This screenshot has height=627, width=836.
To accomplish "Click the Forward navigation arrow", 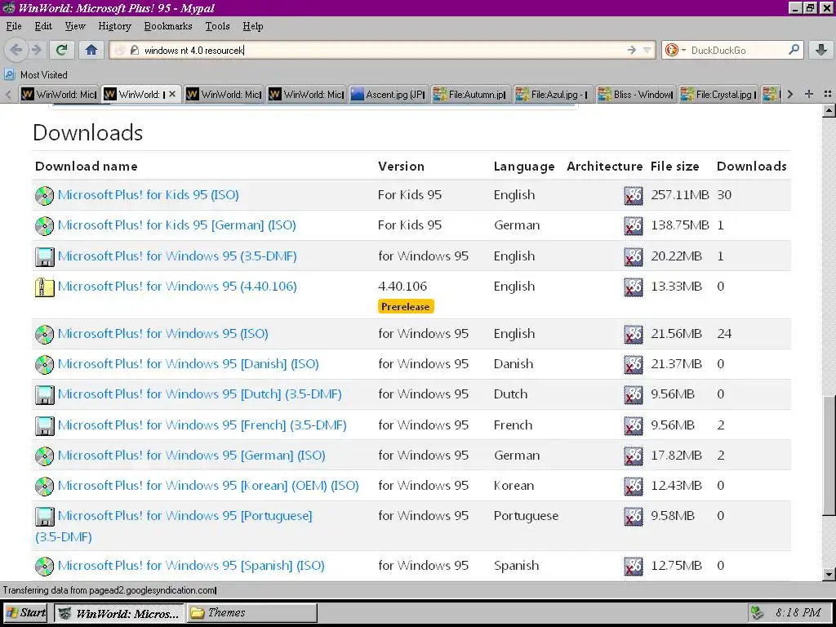I will click(x=36, y=50).
